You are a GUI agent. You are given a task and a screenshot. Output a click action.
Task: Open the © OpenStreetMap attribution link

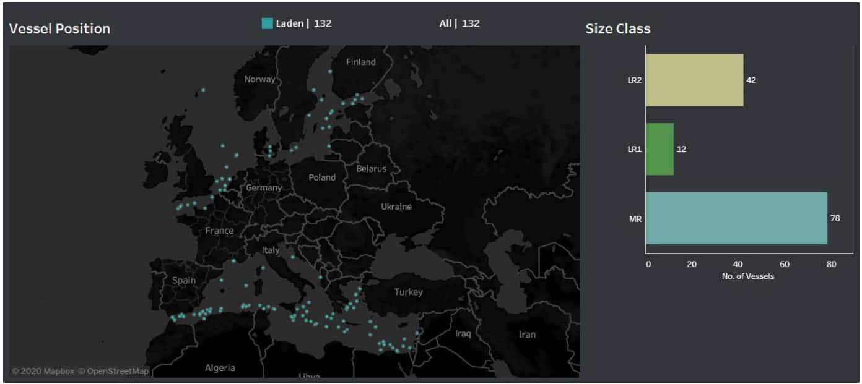pyautogui.click(x=113, y=371)
